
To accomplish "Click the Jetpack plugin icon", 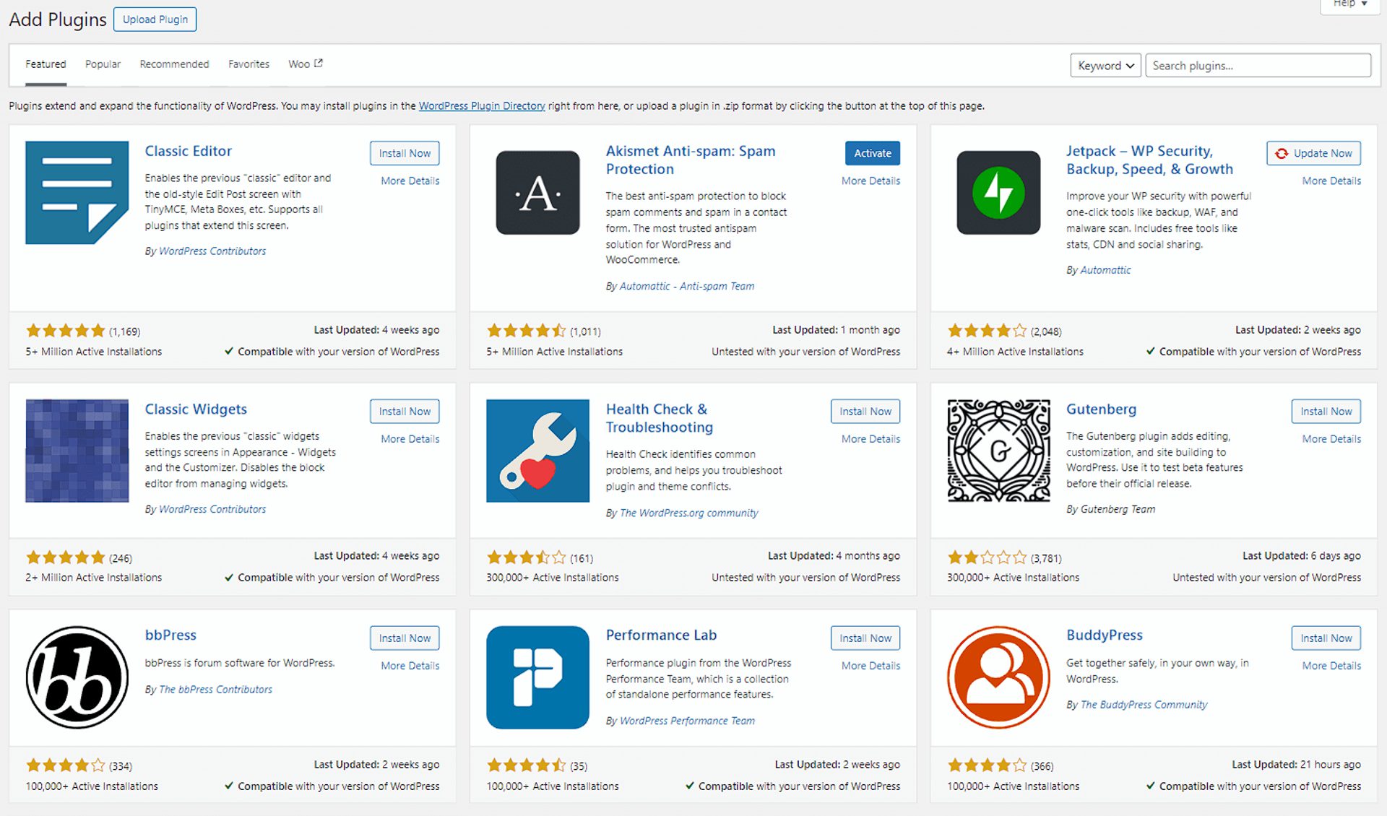I will [x=998, y=192].
